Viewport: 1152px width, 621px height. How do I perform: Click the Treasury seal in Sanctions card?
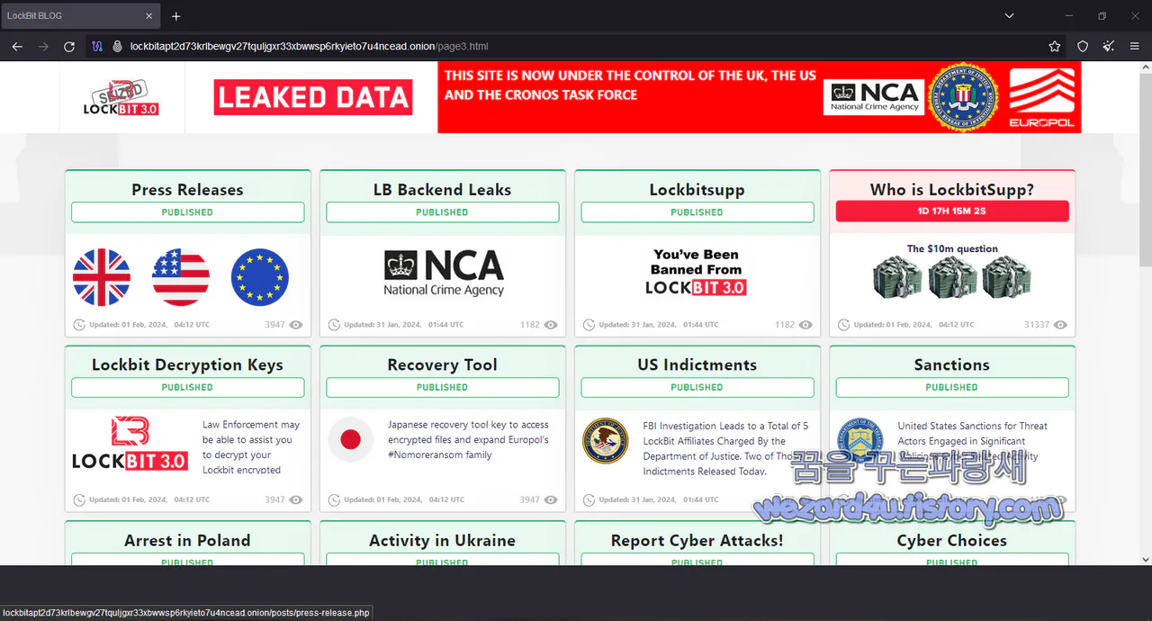click(x=860, y=441)
